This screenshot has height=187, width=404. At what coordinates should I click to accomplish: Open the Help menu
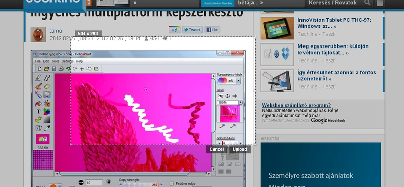(79, 61)
